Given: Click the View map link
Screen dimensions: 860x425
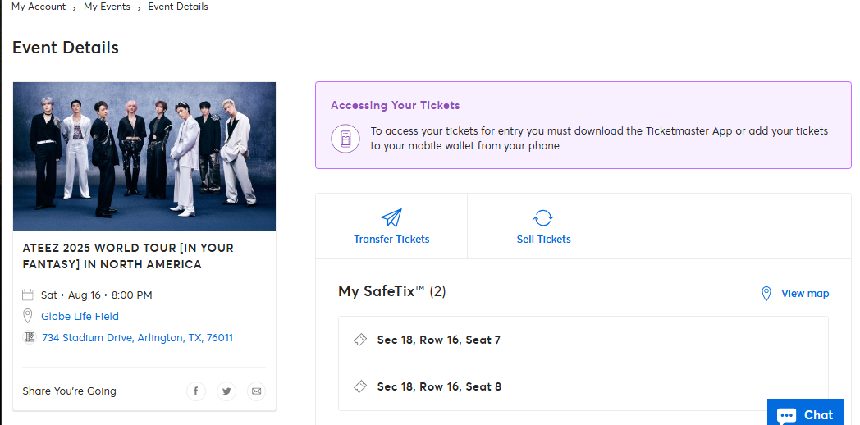Looking at the screenshot, I should 804,294.
